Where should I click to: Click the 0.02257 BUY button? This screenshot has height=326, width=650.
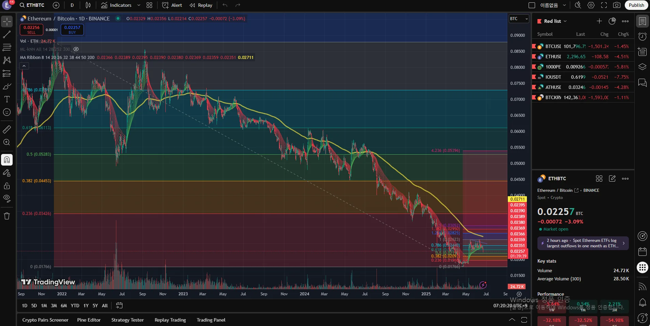point(72,30)
